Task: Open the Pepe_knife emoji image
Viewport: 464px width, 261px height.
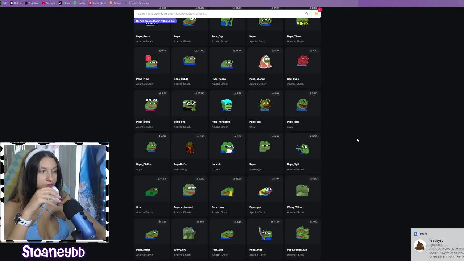Action: coord(265,233)
